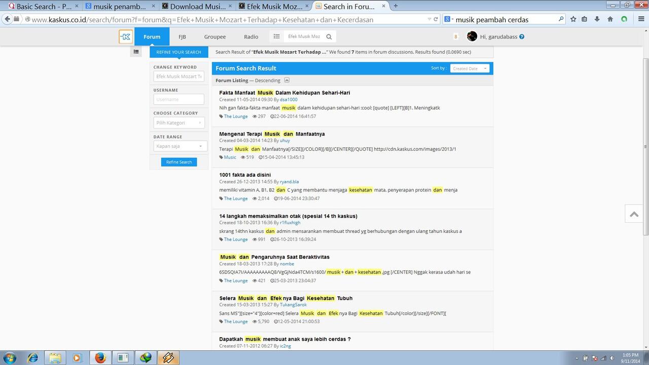This screenshot has width=649, height=365.
Task: Switch to the musik penamb... browser tab
Action: [120, 6]
